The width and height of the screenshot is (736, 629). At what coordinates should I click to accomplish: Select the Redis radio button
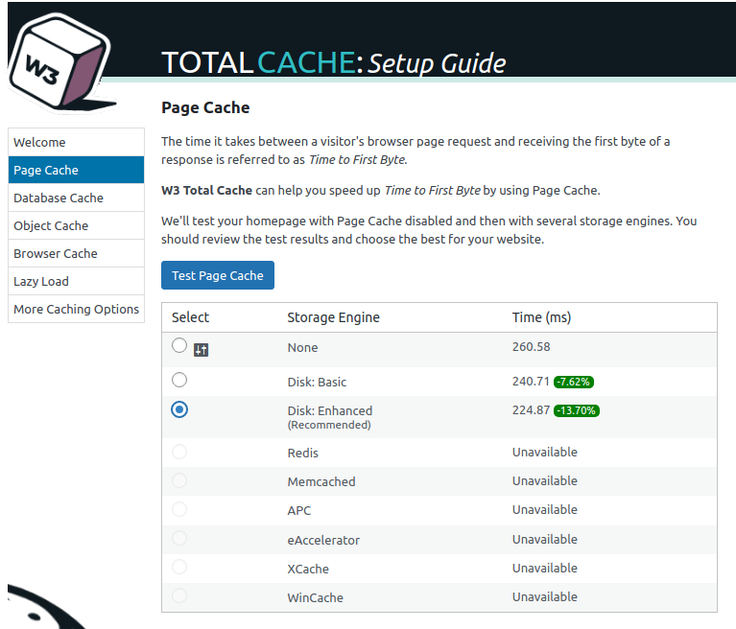click(x=179, y=452)
